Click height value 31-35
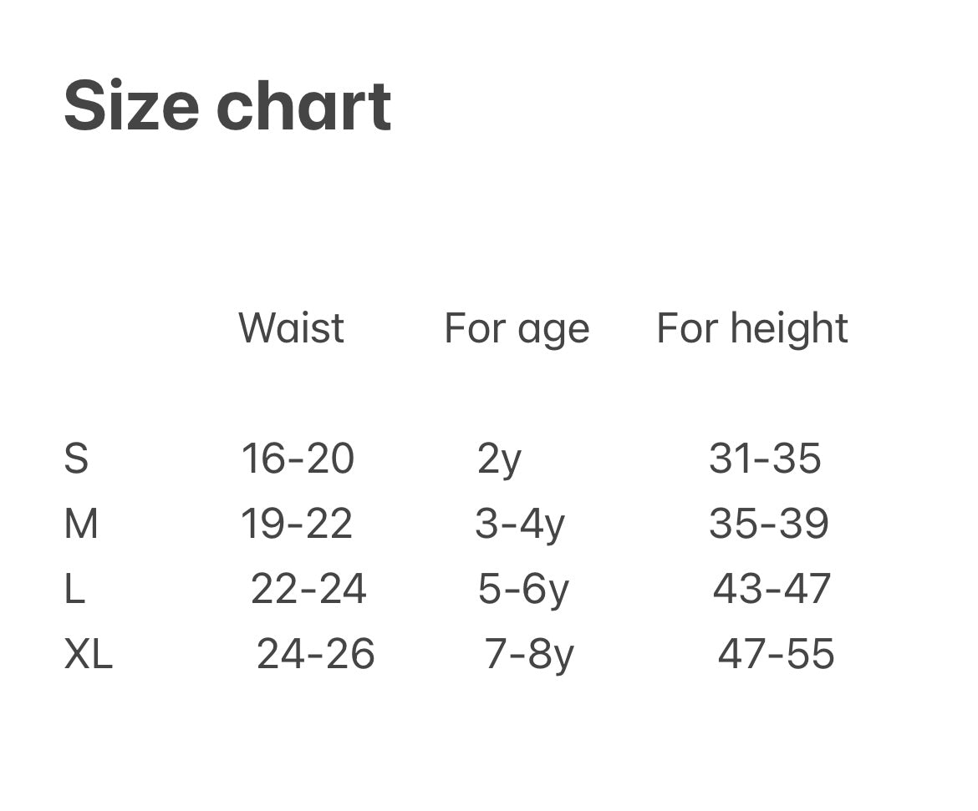 765,459
